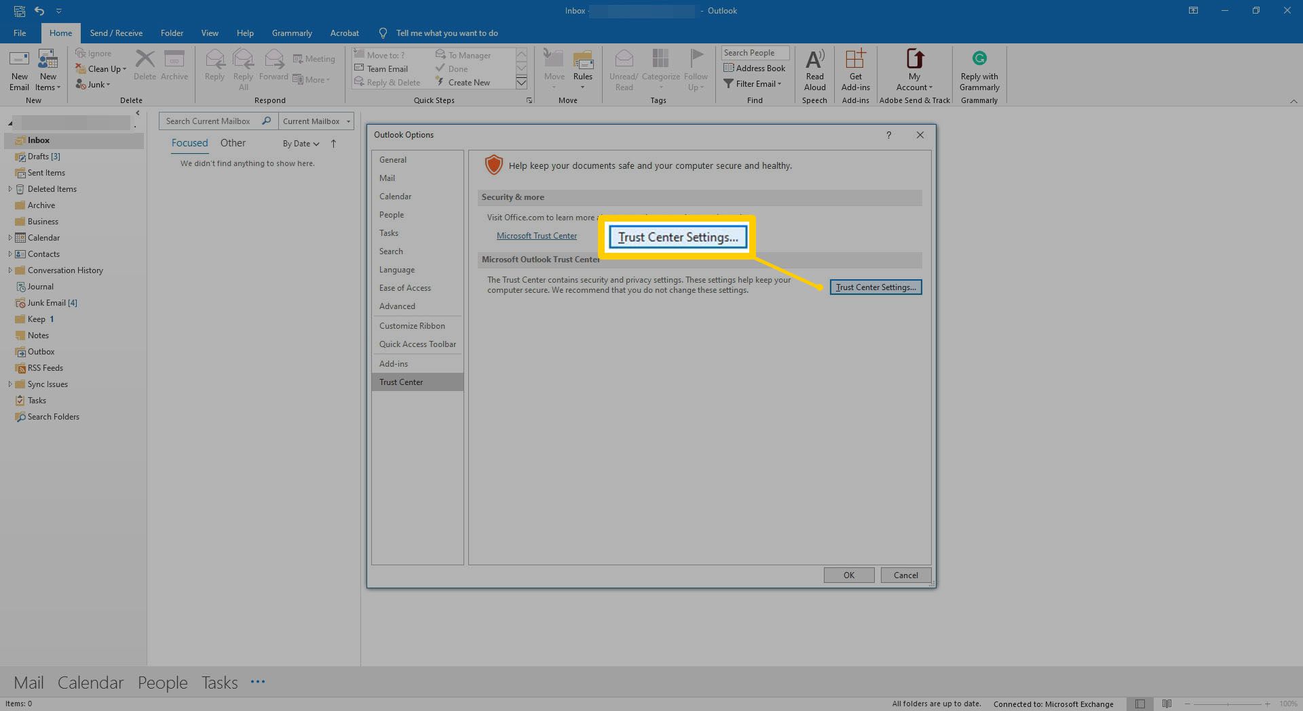This screenshot has width=1303, height=711.
Task: Expand the Conversation History folder
Action: point(10,270)
